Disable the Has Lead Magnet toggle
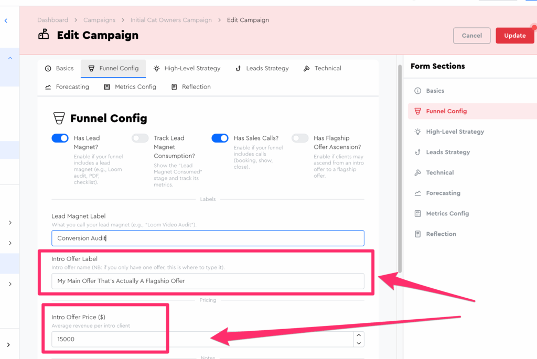 click(x=60, y=138)
